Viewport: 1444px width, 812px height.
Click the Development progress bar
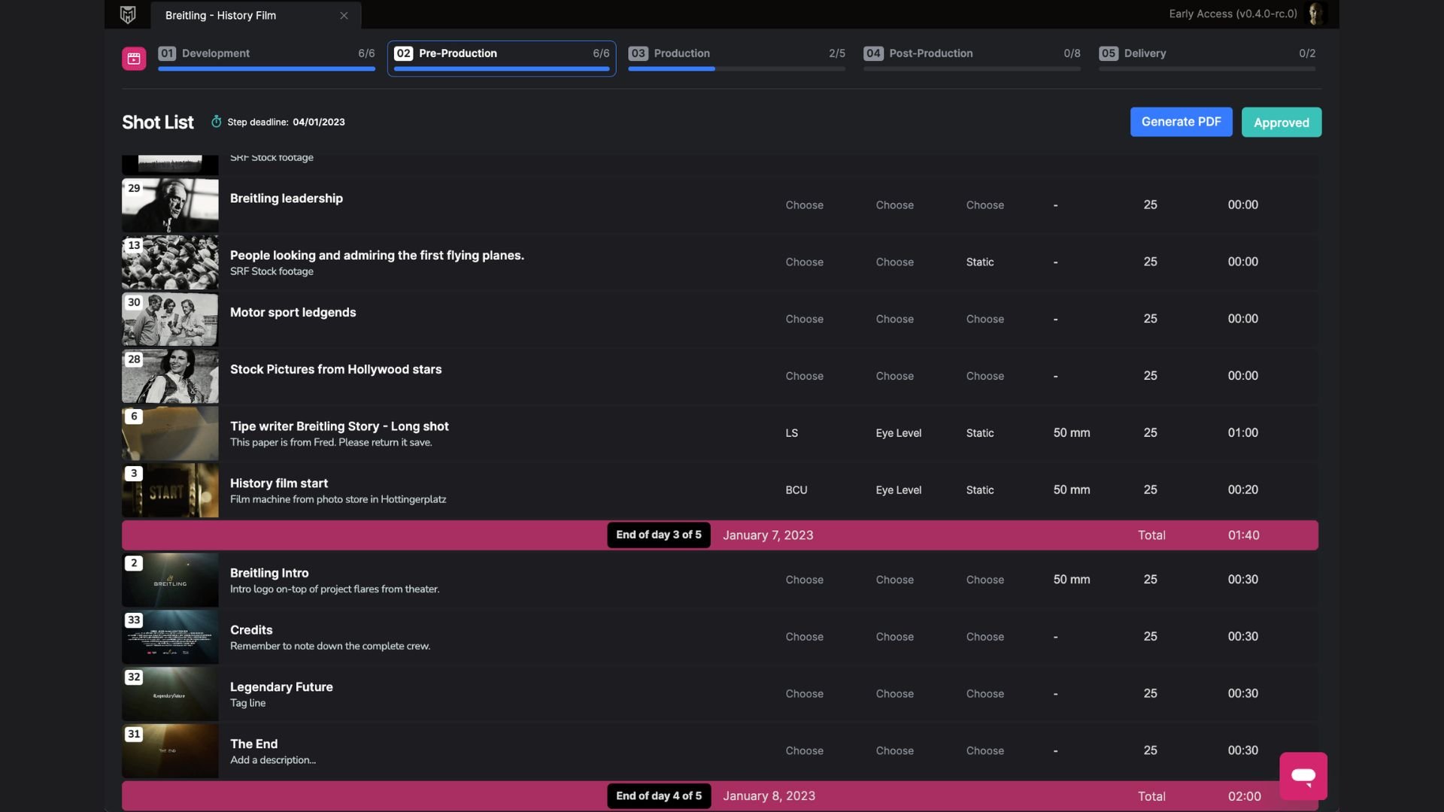(x=266, y=68)
